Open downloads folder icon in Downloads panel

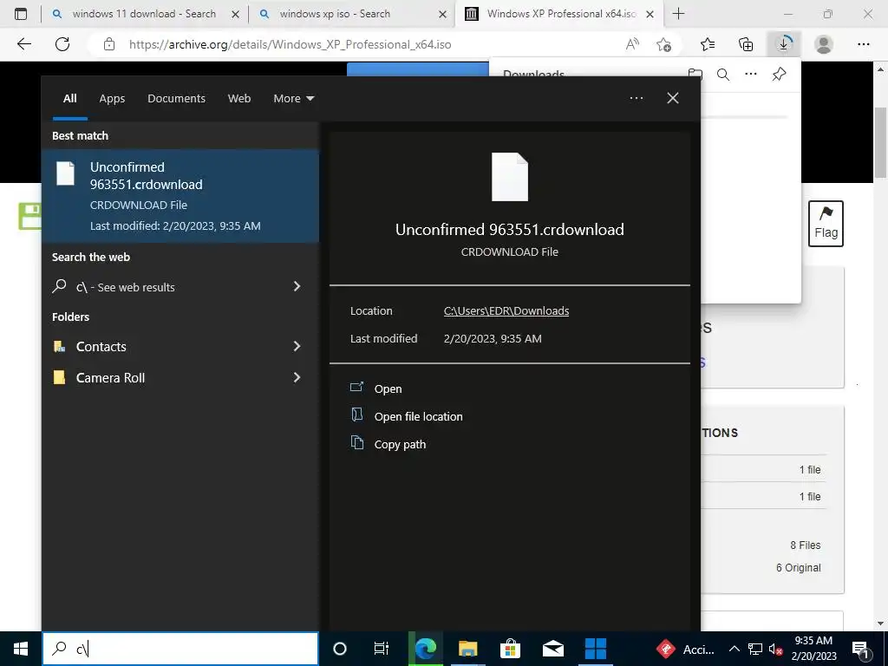pos(695,75)
